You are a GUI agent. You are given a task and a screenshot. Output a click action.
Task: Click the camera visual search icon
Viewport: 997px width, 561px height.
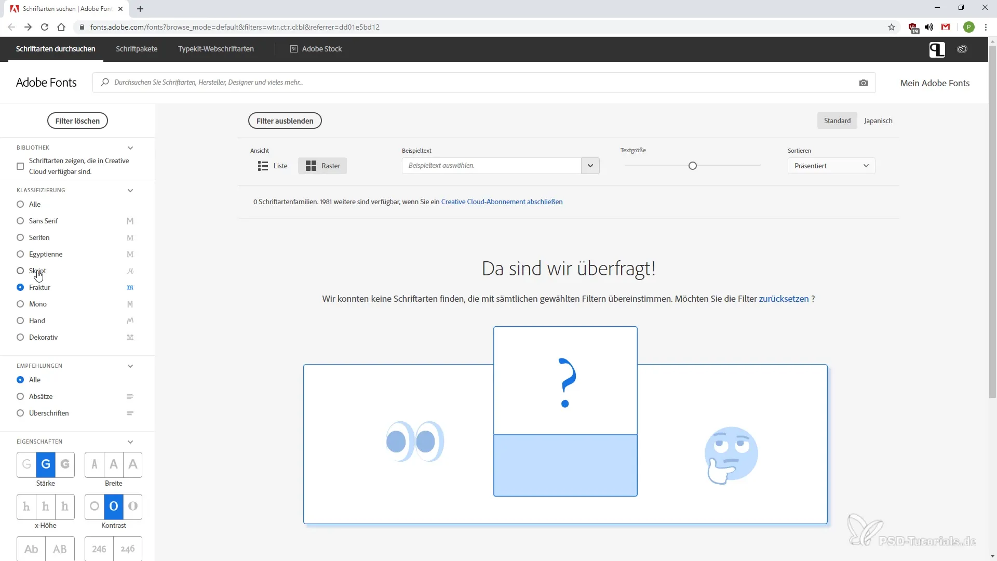[863, 83]
